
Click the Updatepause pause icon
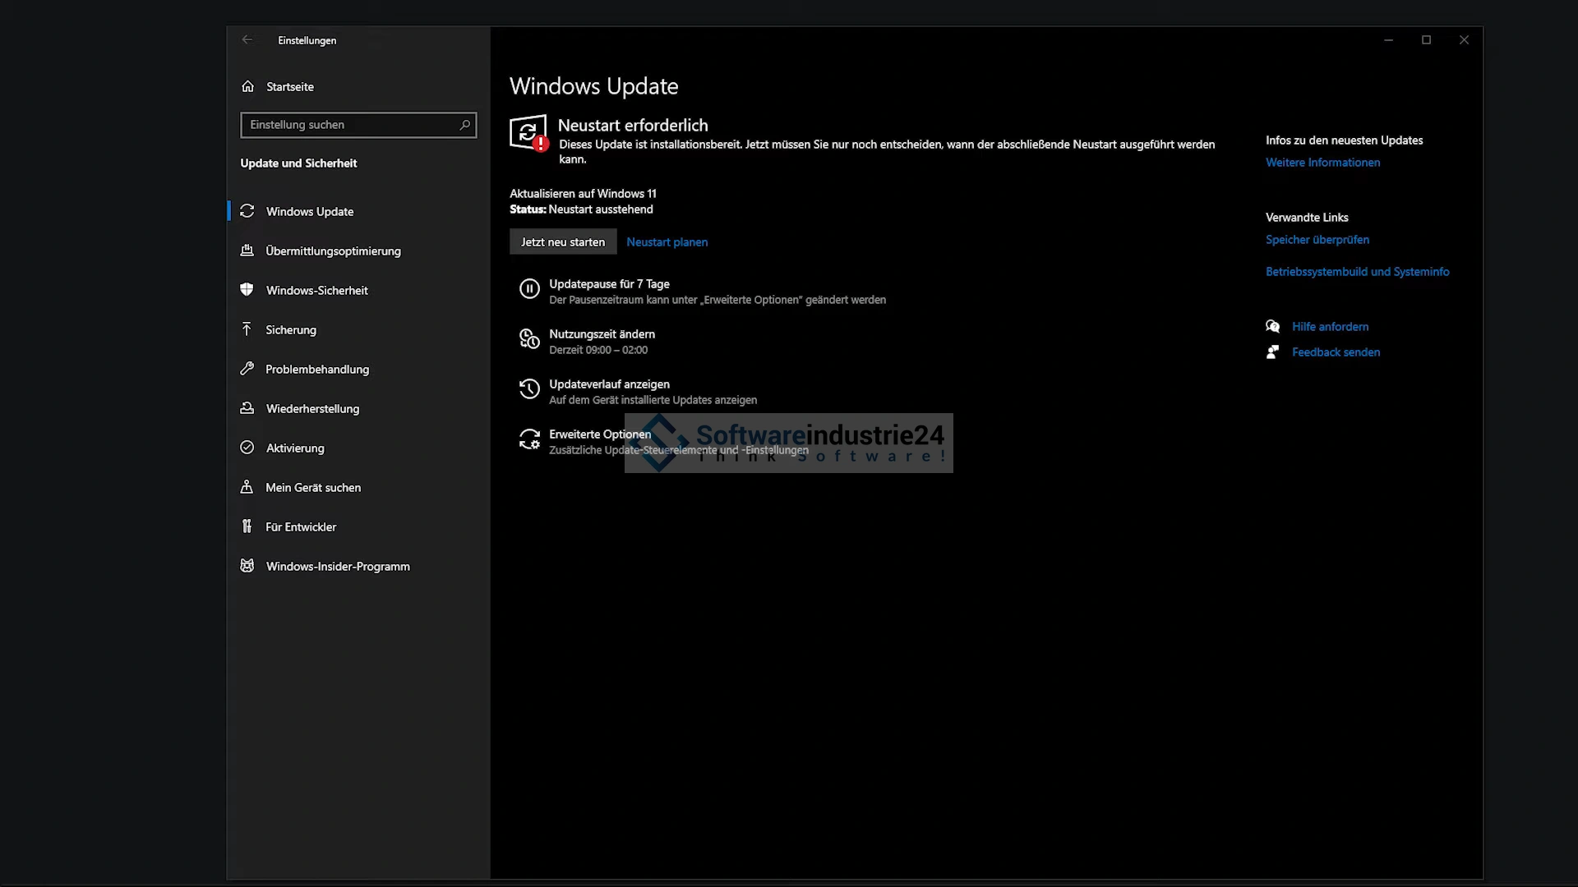click(529, 289)
